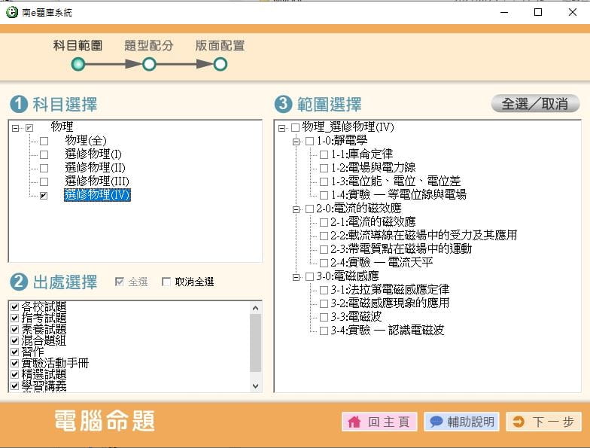Check the 1-0:靜電學 chapter checkbox

tap(310, 142)
